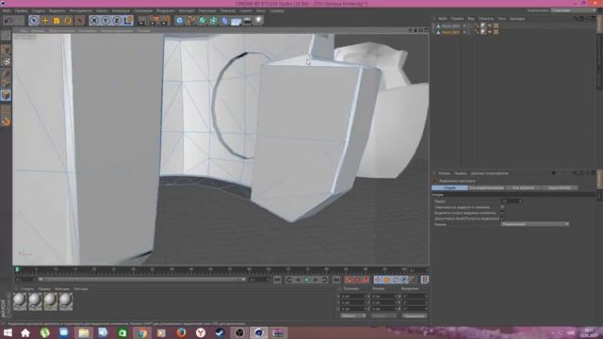Open the Файл menu in main menu bar

pyautogui.click(x=7, y=10)
